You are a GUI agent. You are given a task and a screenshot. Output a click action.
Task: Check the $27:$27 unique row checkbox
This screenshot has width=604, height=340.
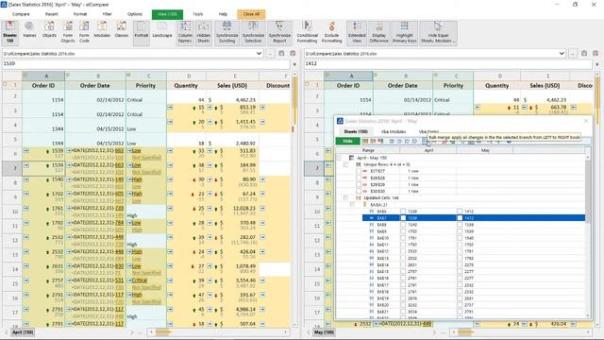[359, 171]
